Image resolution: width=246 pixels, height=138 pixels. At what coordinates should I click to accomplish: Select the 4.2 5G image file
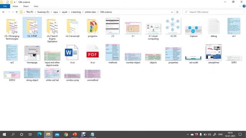(x=173, y=28)
